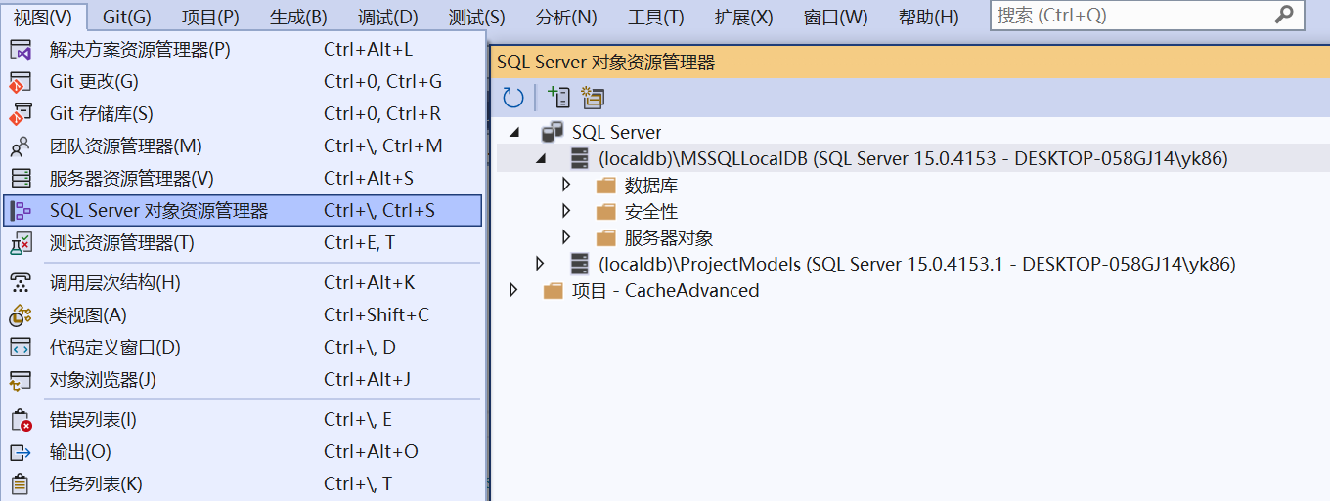Click the 数据库 folder icon
The height and width of the screenshot is (501, 1330).
click(606, 185)
